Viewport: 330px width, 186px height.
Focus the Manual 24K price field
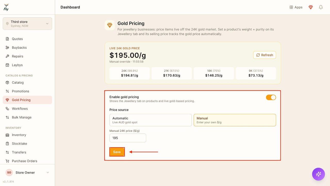coord(128,138)
